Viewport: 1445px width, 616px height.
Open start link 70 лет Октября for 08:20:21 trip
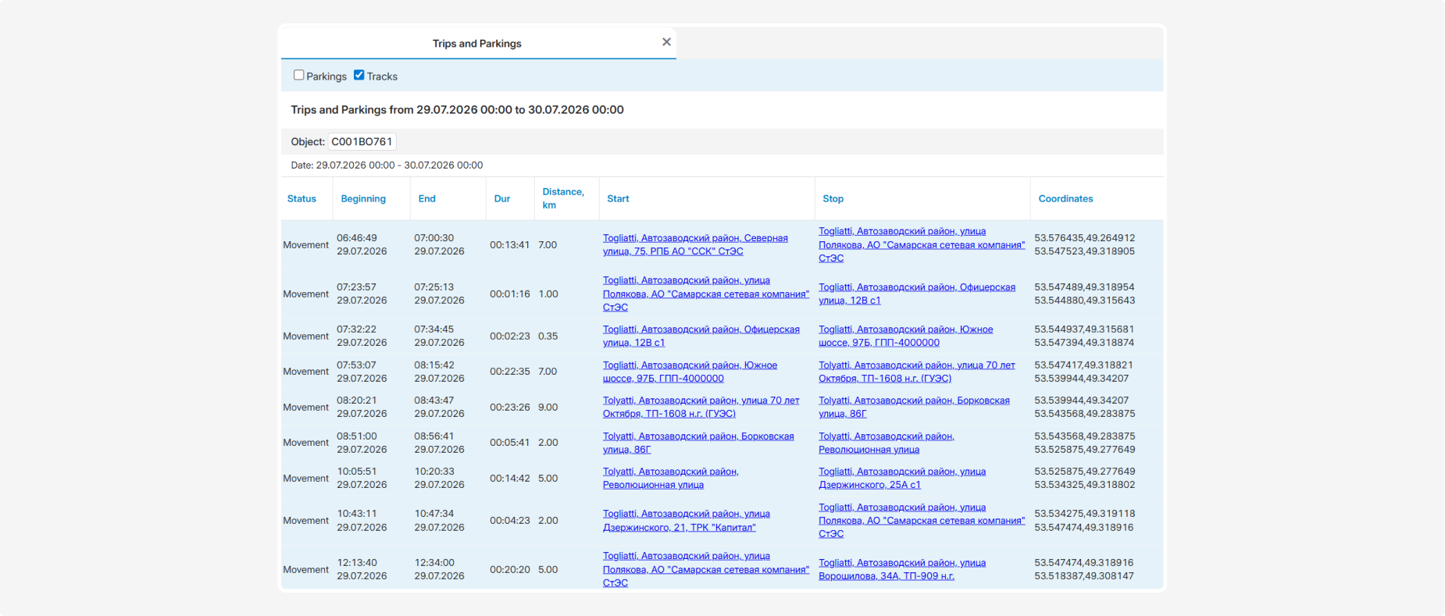click(701, 407)
